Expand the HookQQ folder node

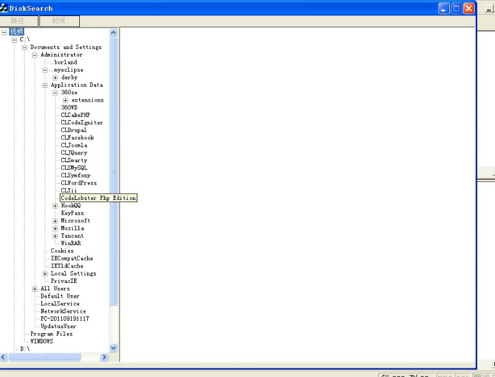coord(55,206)
